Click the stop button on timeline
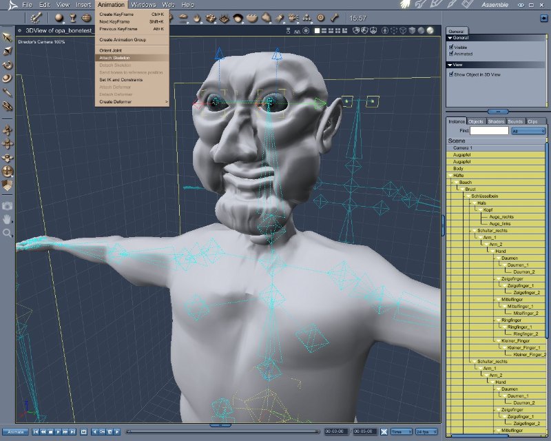The width and height of the screenshot is (551, 441). tap(50, 431)
